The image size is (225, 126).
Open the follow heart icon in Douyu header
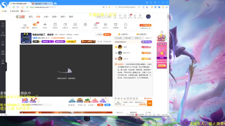tap(120, 16)
